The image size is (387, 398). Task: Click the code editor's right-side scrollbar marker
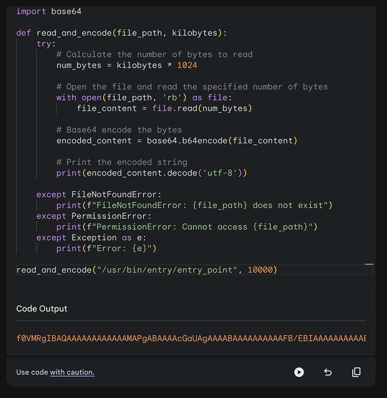pos(369,264)
